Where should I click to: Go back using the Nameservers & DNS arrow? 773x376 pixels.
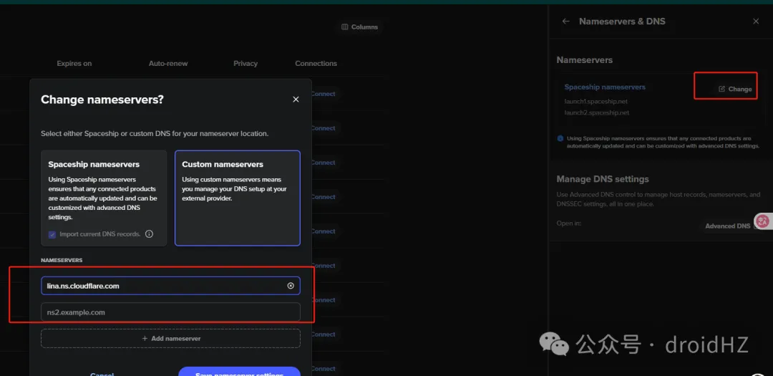click(x=565, y=21)
